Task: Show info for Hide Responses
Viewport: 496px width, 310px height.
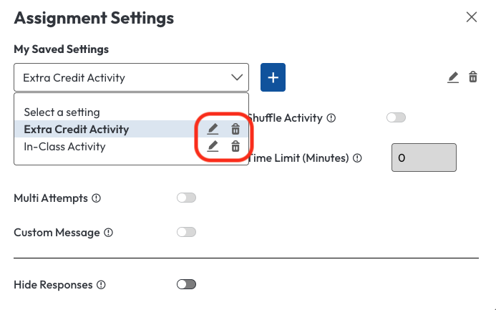Action: click(101, 285)
